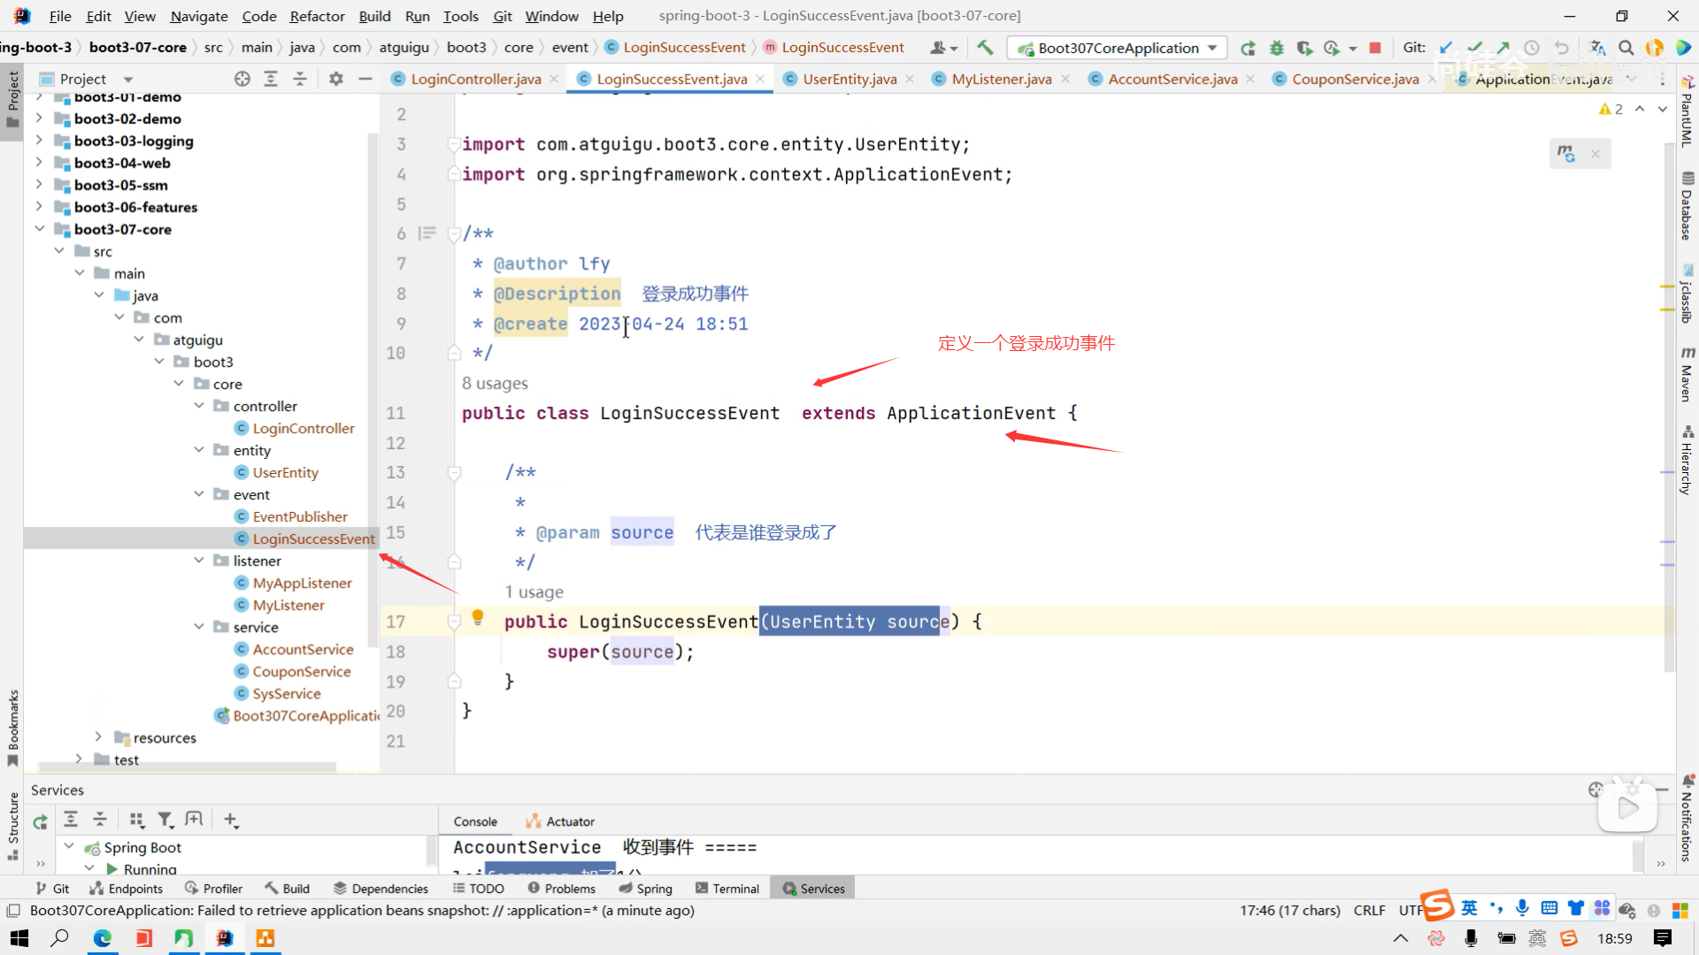Click the 8 usages inlay link

(495, 383)
